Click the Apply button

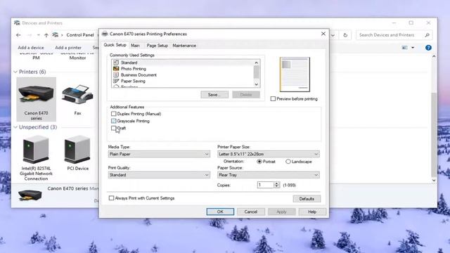(281, 212)
